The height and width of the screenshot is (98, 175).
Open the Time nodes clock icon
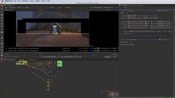tap(2, 12)
